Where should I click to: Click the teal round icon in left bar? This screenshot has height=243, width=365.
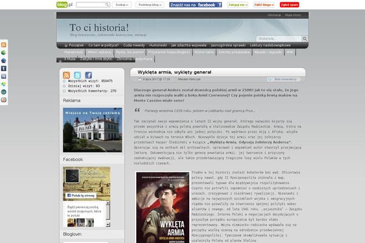pos(4,92)
